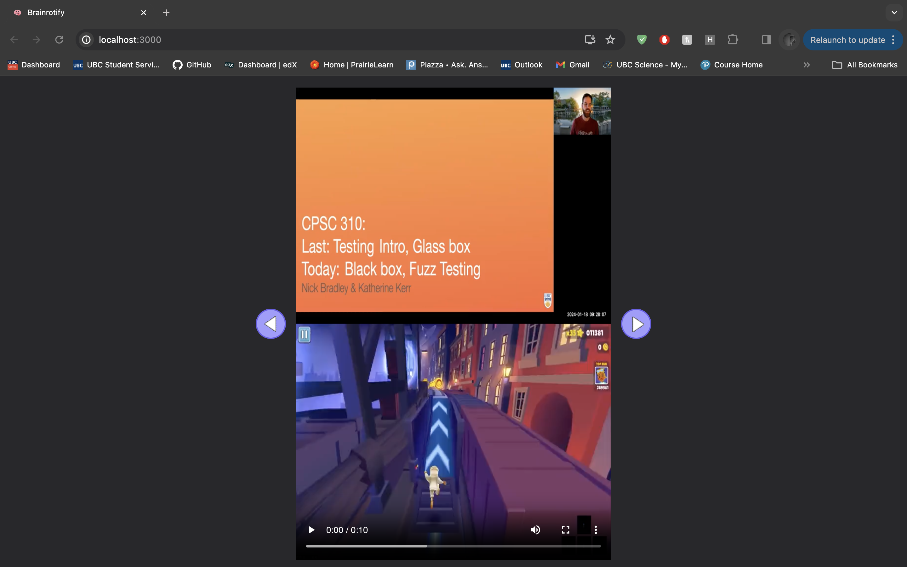Toggle the browser side panel
907x567 pixels.
(x=766, y=40)
